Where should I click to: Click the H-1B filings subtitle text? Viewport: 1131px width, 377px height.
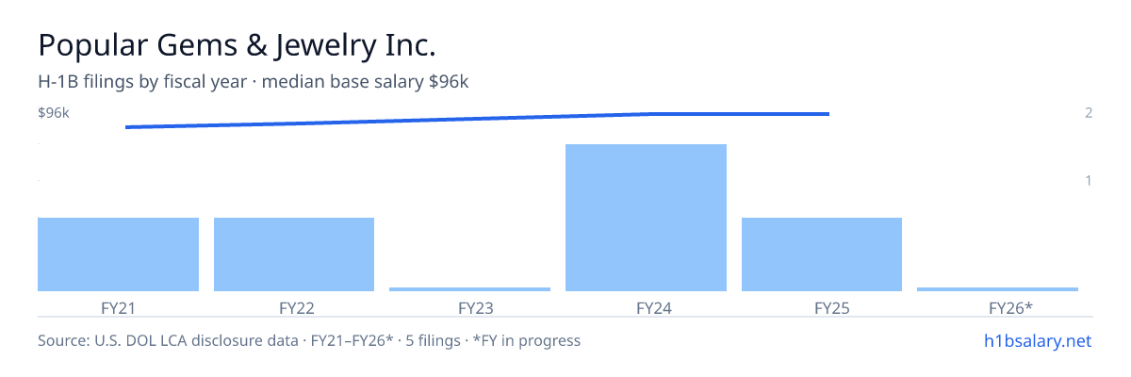click(x=254, y=82)
